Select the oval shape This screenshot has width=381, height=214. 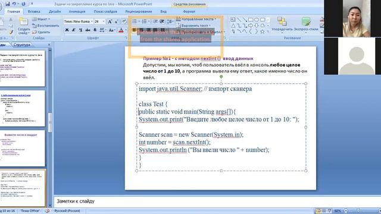click(x=257, y=20)
